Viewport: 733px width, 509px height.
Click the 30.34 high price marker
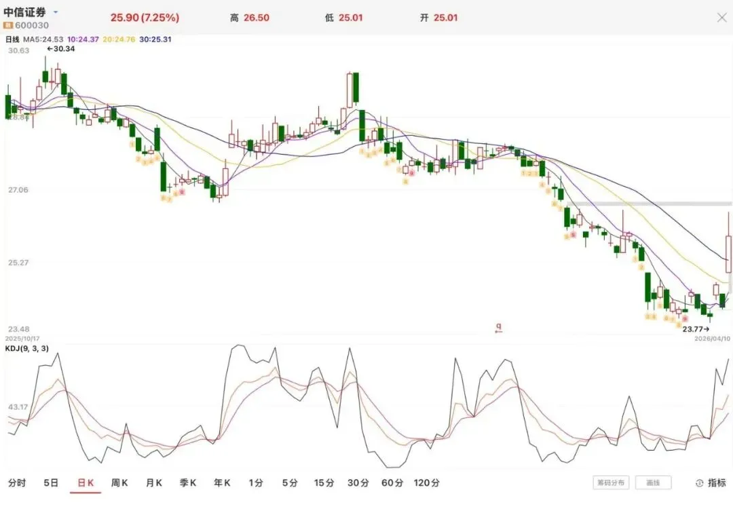[61, 49]
